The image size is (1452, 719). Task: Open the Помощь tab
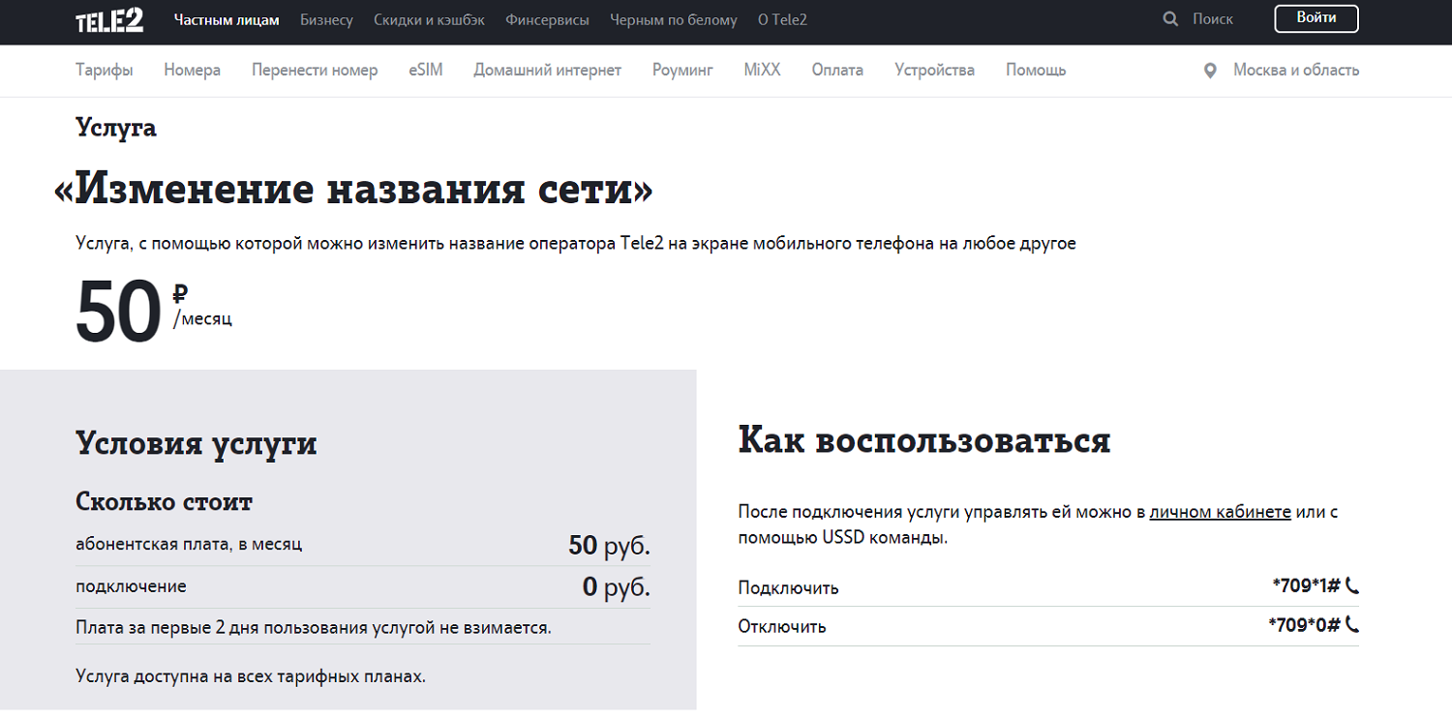[x=1036, y=70]
